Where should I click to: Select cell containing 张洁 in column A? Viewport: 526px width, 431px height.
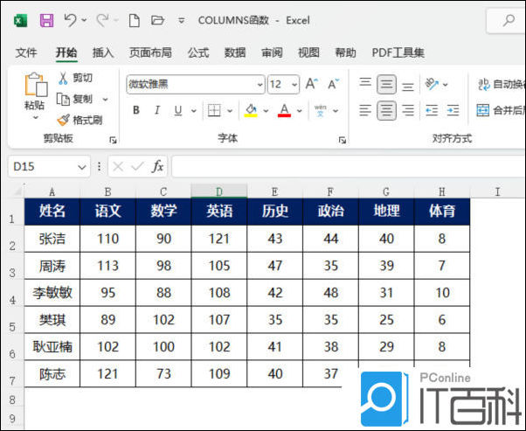tap(52, 238)
